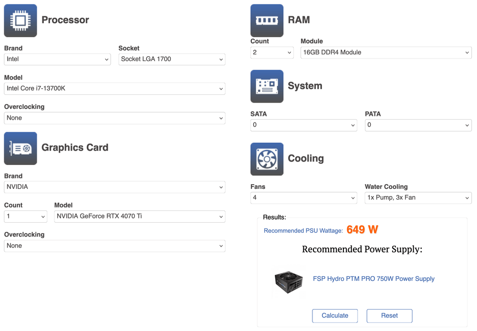The width and height of the screenshot is (477, 331).
Task: Expand the NVIDIA graphics brand dropdown
Action: (x=114, y=187)
